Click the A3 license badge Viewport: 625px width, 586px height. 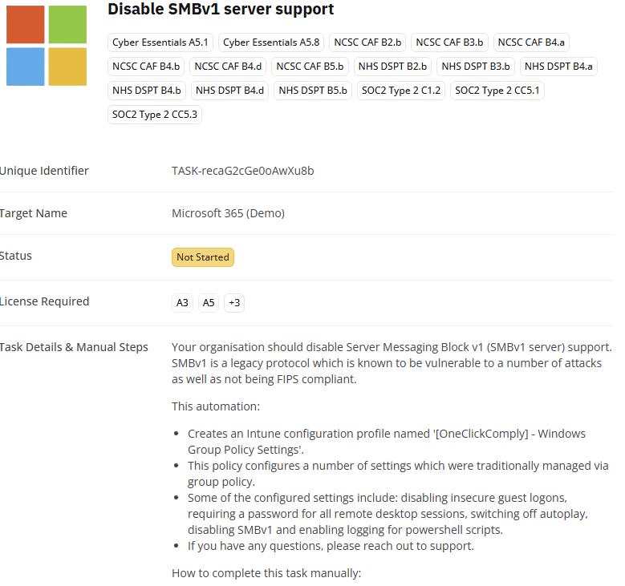click(x=182, y=303)
